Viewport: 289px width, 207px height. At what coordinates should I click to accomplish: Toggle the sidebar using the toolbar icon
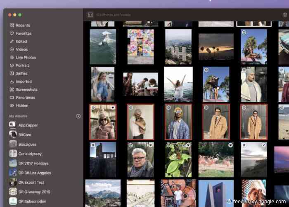90,15
